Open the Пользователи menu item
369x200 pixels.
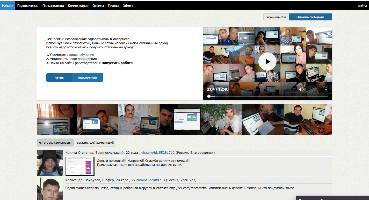53,6
